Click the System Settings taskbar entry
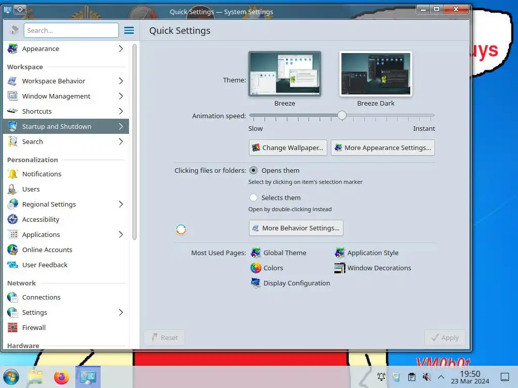 (88, 377)
